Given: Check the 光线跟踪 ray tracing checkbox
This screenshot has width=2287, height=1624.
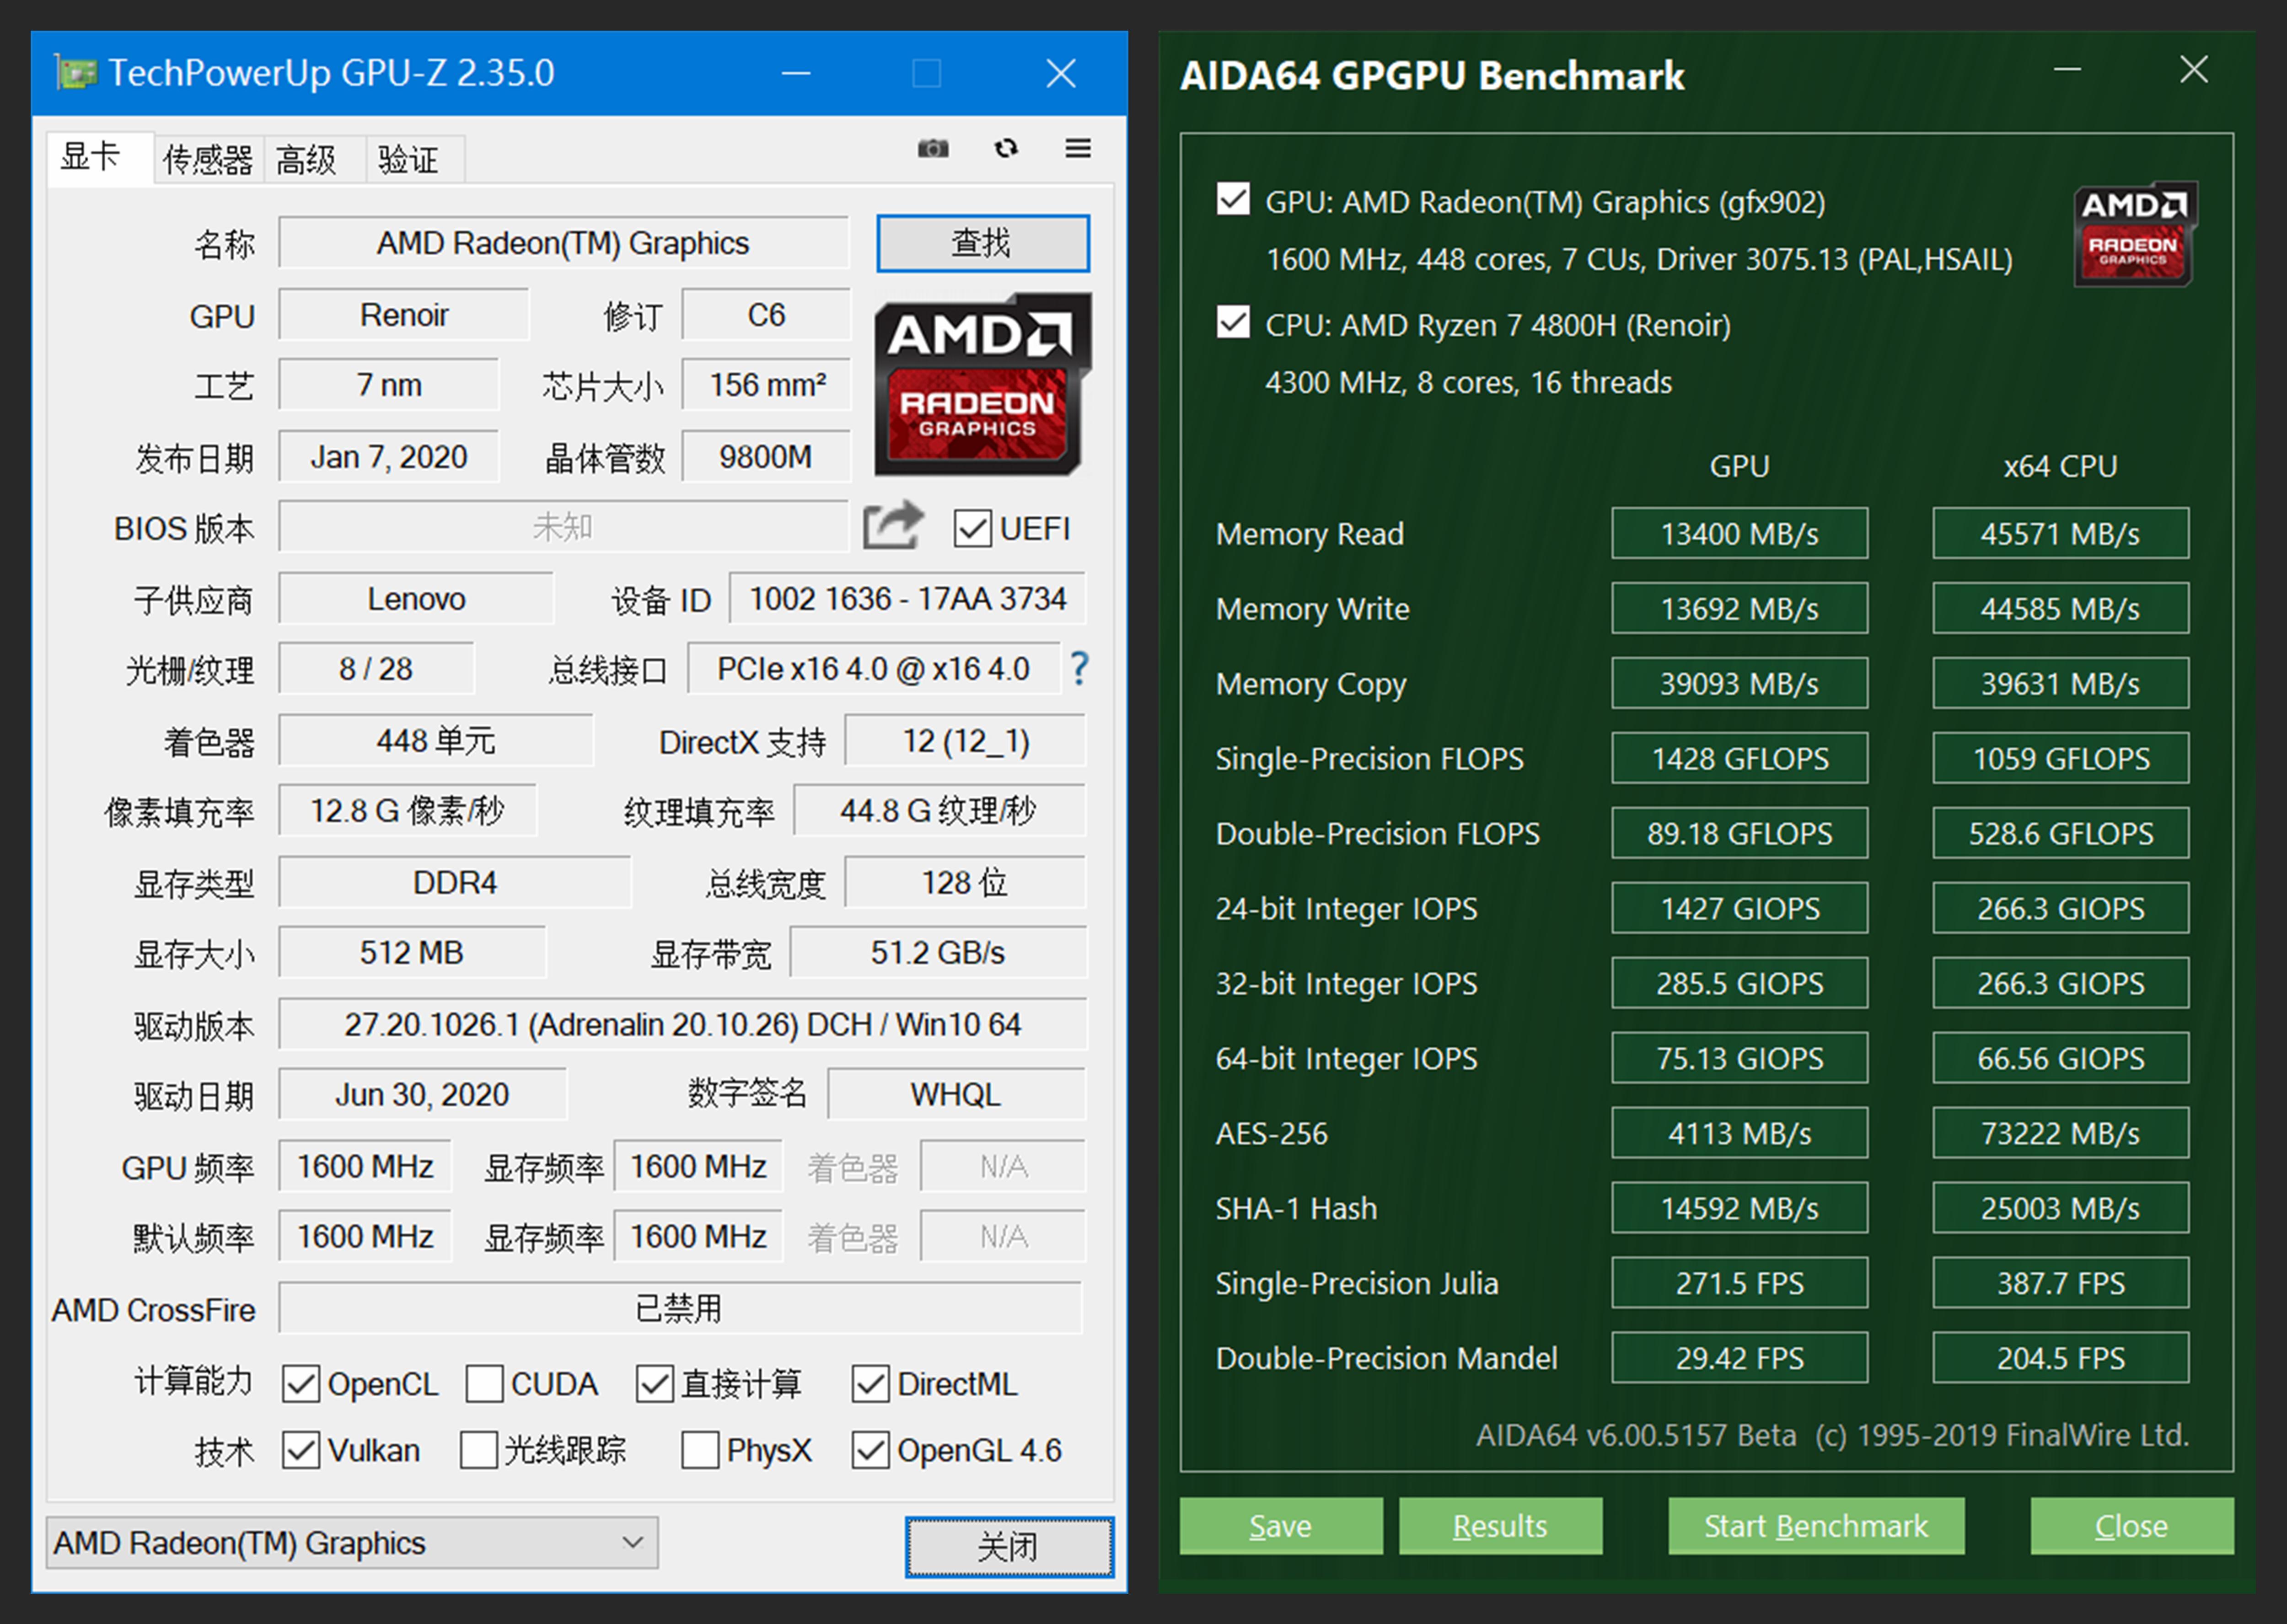Looking at the screenshot, I should point(479,1450).
